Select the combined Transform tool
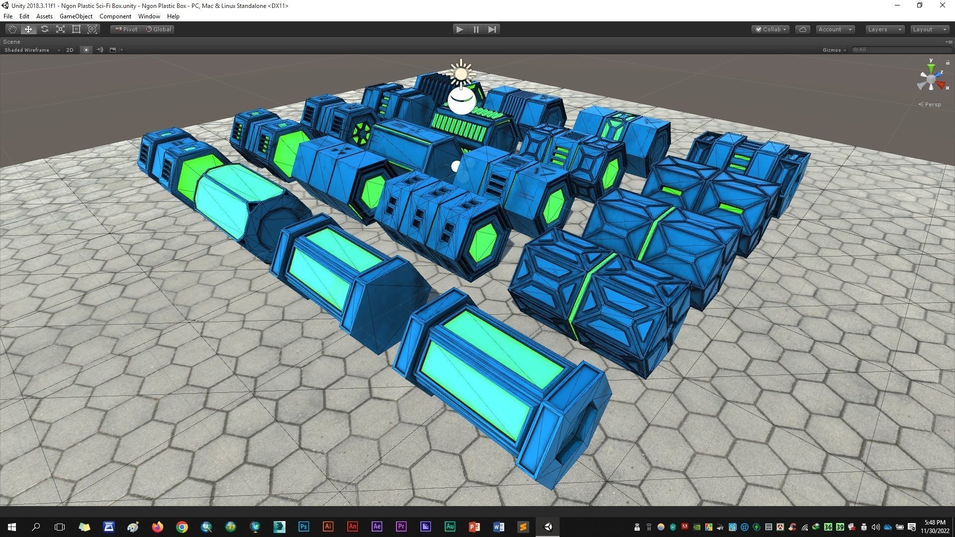 click(92, 29)
